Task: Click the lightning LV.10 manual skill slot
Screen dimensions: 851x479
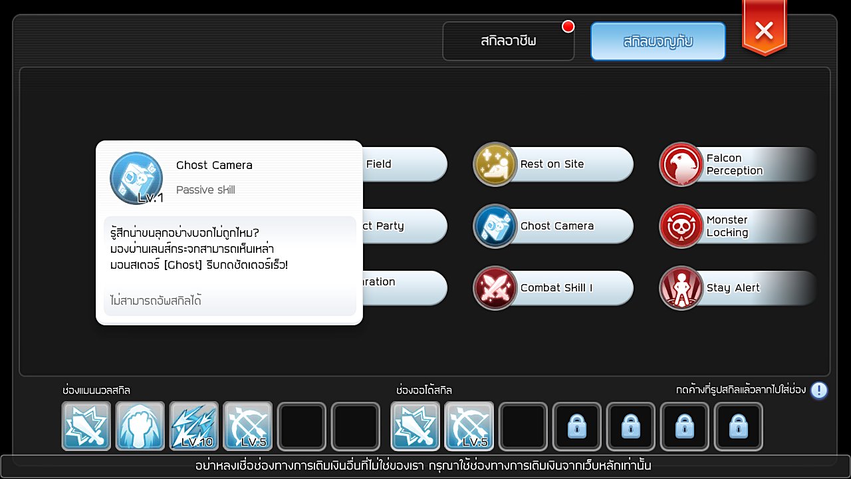Action: (194, 426)
